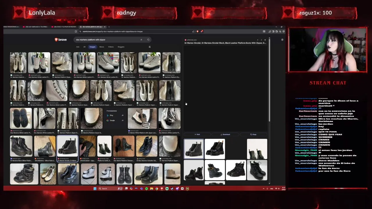Open the Dr Marten Sinclair highlighted result thumbnail

coord(67,146)
